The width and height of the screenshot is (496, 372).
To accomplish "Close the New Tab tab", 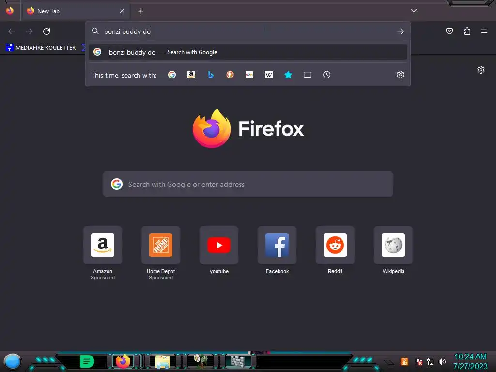I will (122, 11).
